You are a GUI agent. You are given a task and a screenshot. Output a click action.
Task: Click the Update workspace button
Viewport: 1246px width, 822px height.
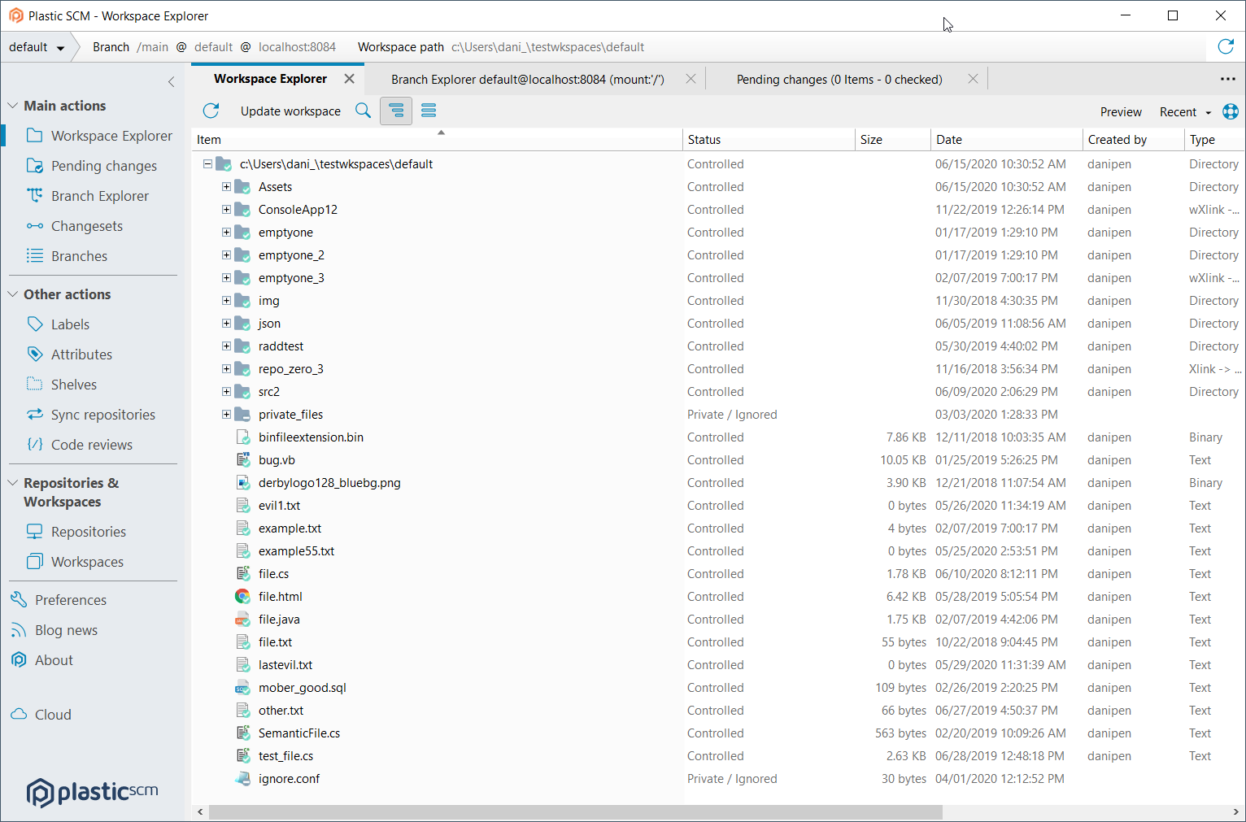(290, 111)
